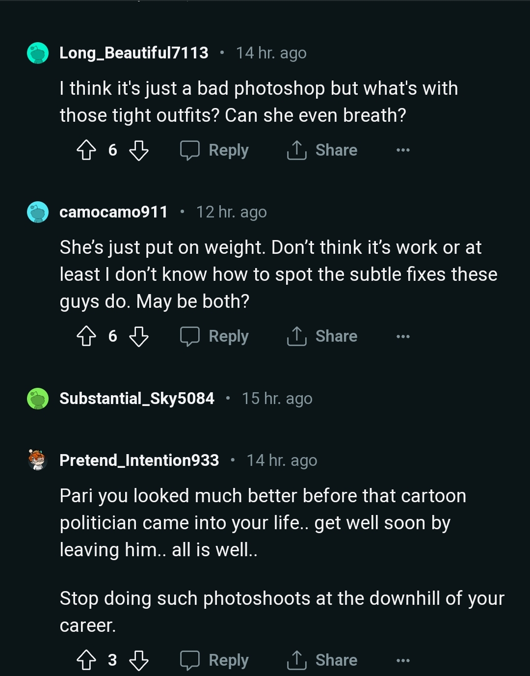Downvote Pretend_Intention933's comment
The image size is (530, 676).
pos(139,660)
